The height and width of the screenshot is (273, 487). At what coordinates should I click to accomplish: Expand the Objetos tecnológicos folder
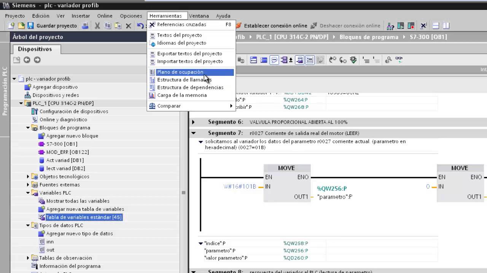click(x=28, y=177)
